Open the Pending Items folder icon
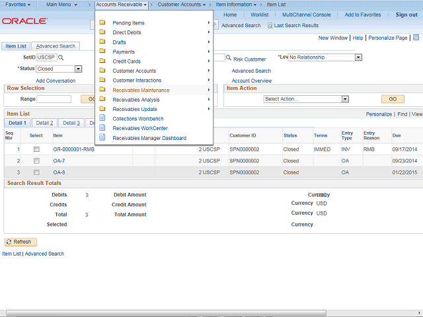Viewport: 423px width, 317px height. coord(102,23)
